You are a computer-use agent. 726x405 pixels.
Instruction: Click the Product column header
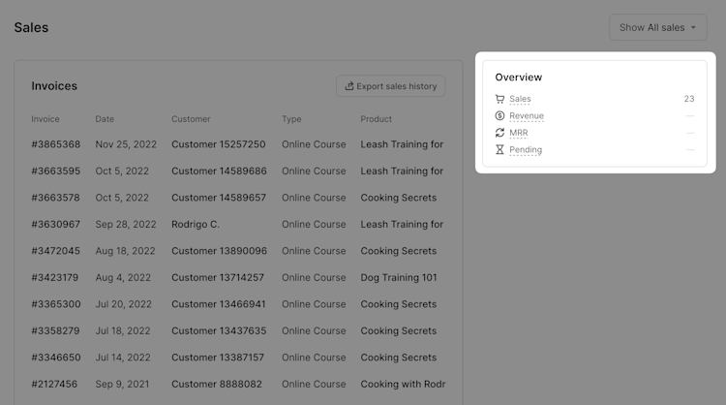(x=376, y=119)
